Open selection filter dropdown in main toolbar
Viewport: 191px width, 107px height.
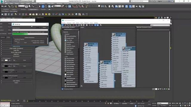point(21,6)
